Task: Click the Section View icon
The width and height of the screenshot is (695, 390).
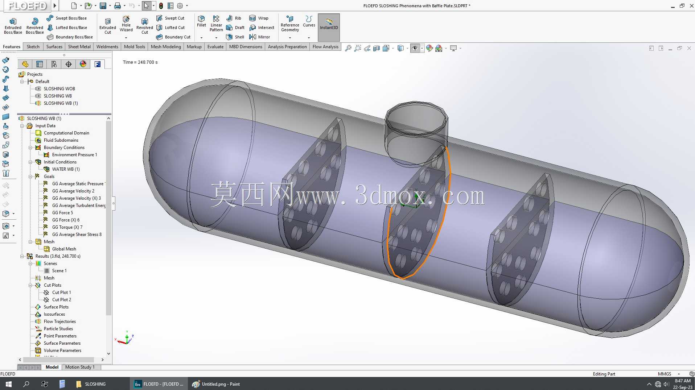Action: pyautogui.click(x=377, y=48)
